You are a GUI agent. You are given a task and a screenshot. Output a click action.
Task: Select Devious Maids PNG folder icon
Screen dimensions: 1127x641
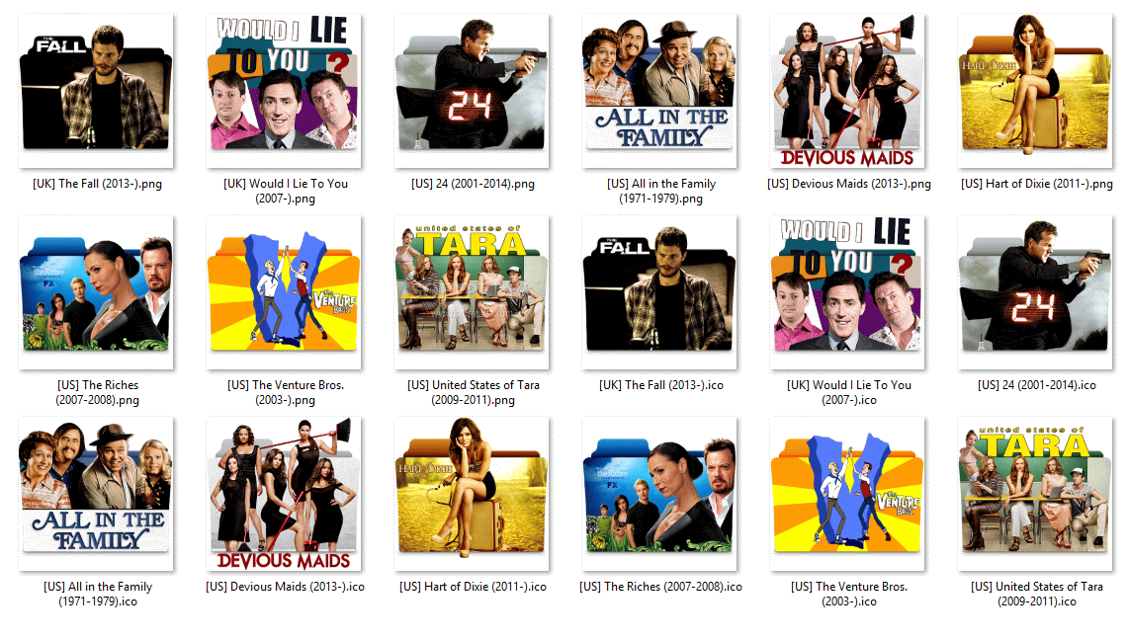tap(848, 91)
